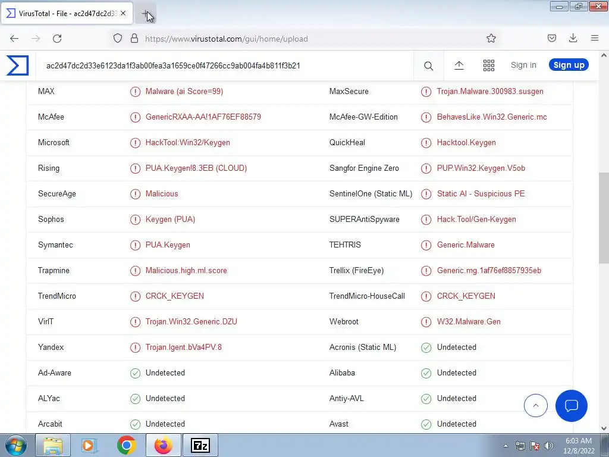This screenshot has height=457, width=609.
Task: Click the system tray volume icon
Action: [548, 446]
